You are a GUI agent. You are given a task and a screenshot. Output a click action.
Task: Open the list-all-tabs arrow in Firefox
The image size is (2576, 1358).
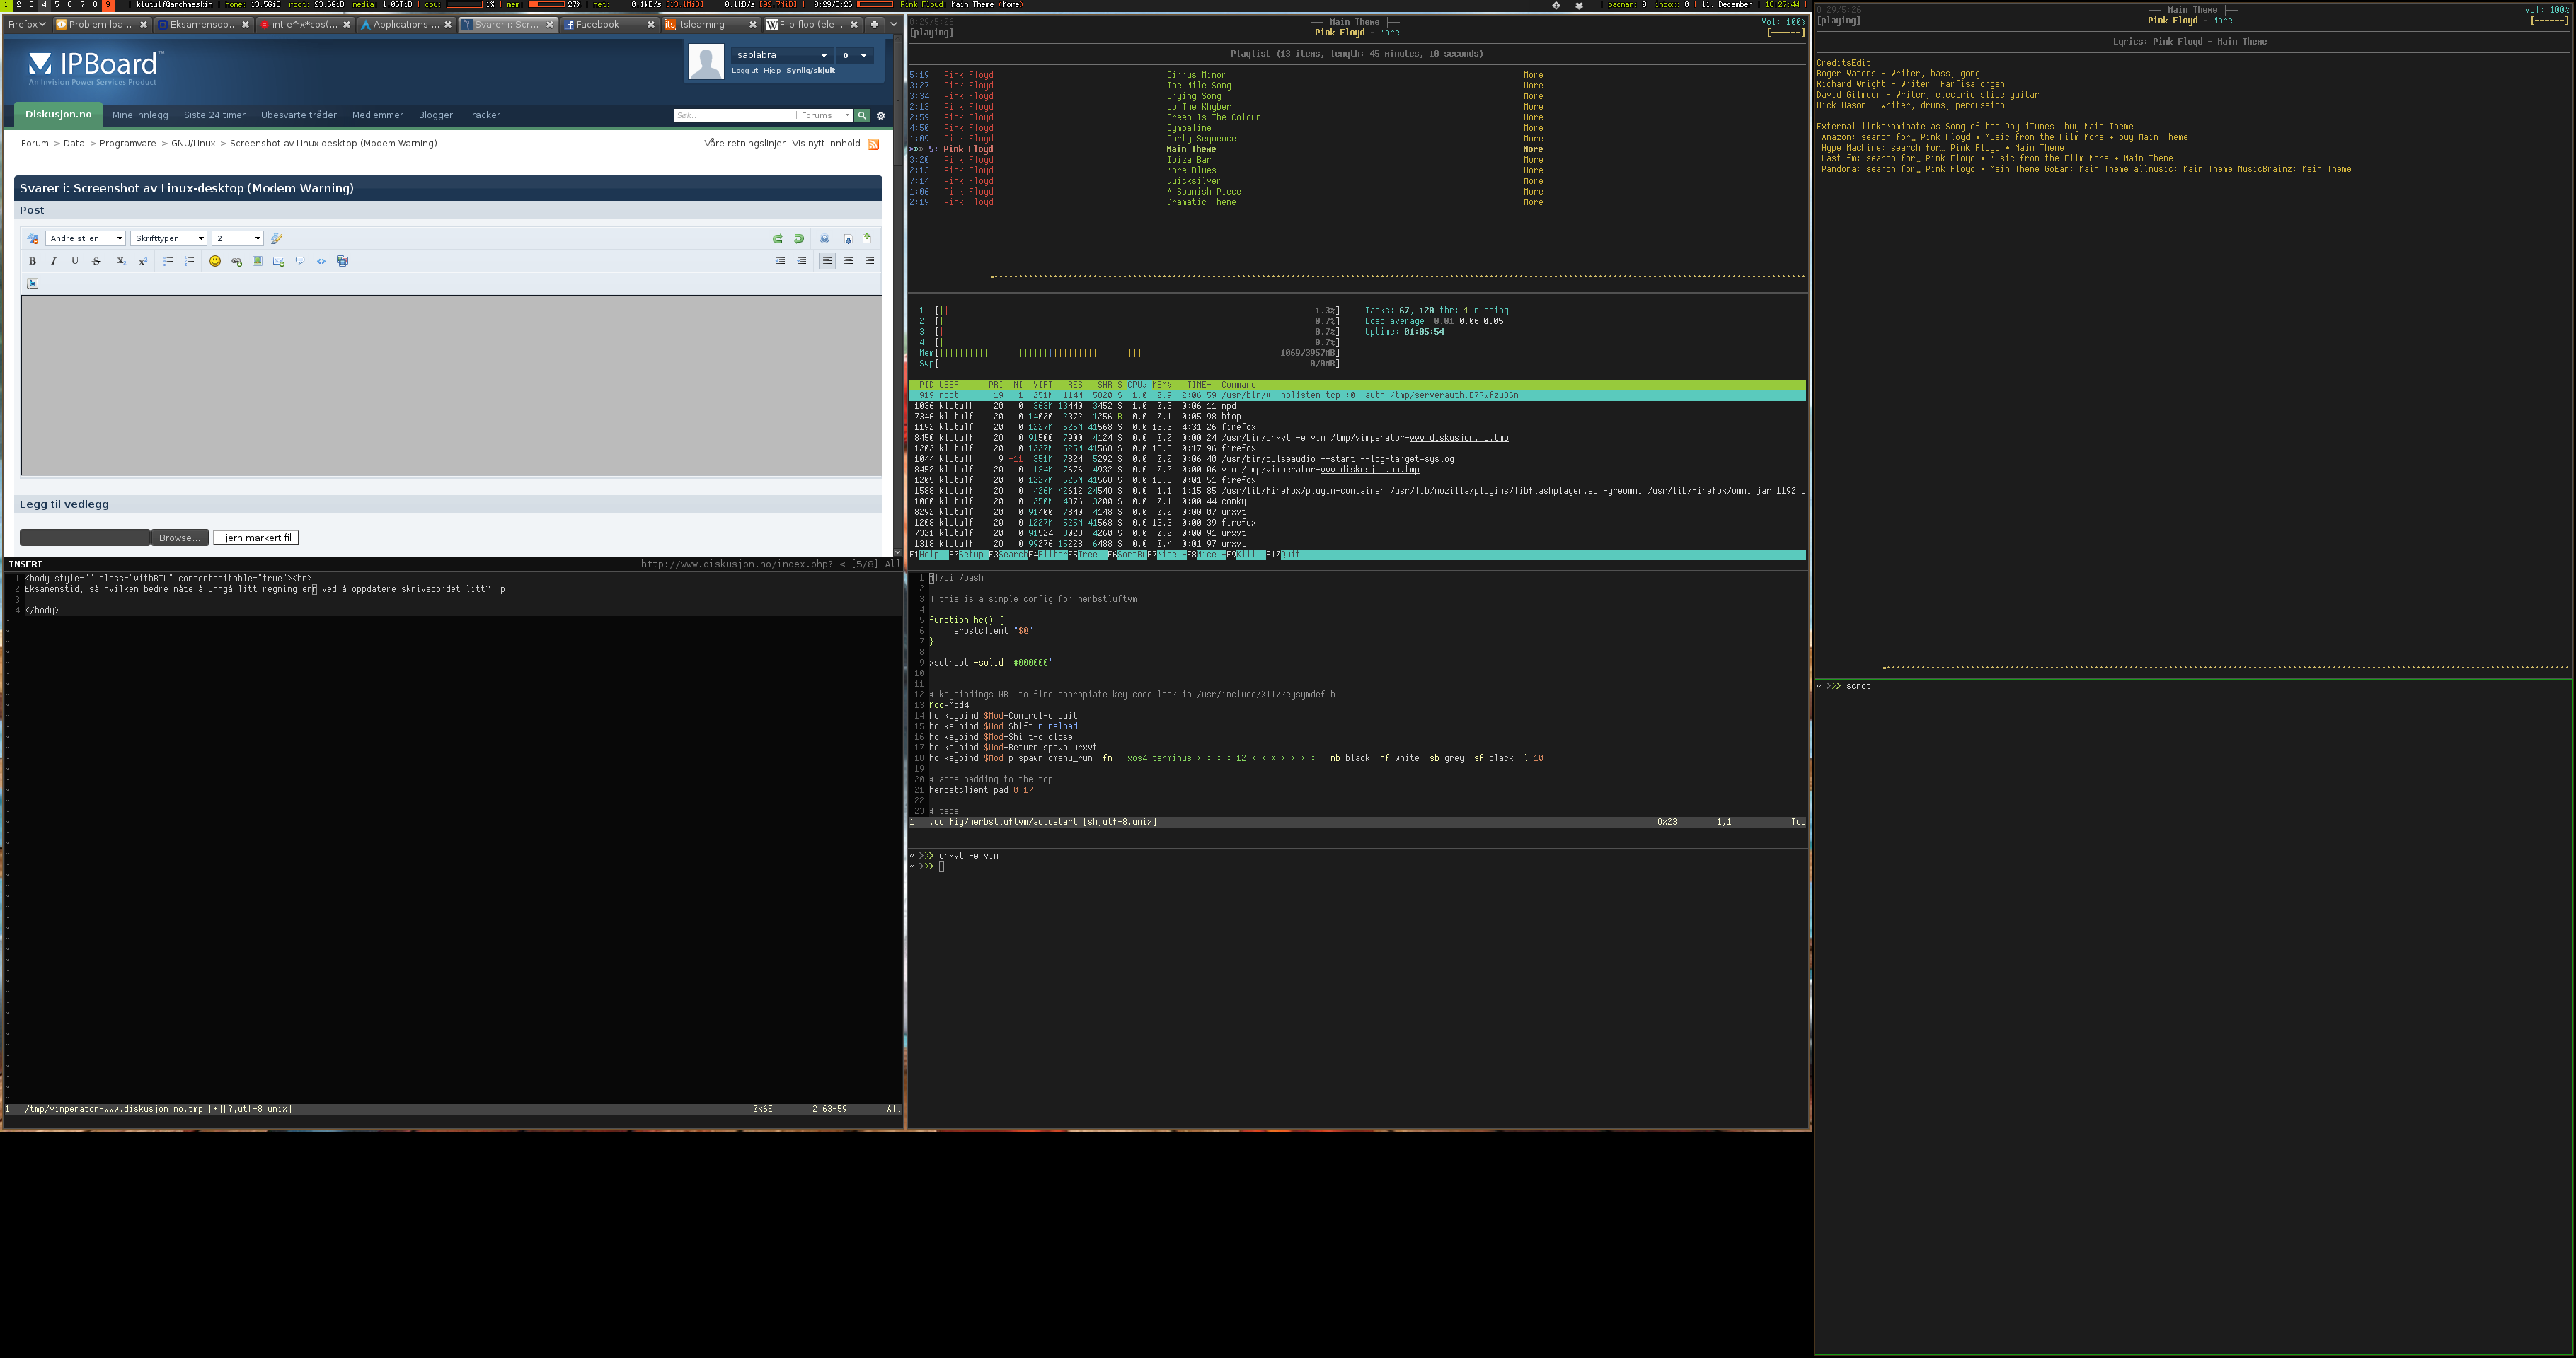pos(893,24)
